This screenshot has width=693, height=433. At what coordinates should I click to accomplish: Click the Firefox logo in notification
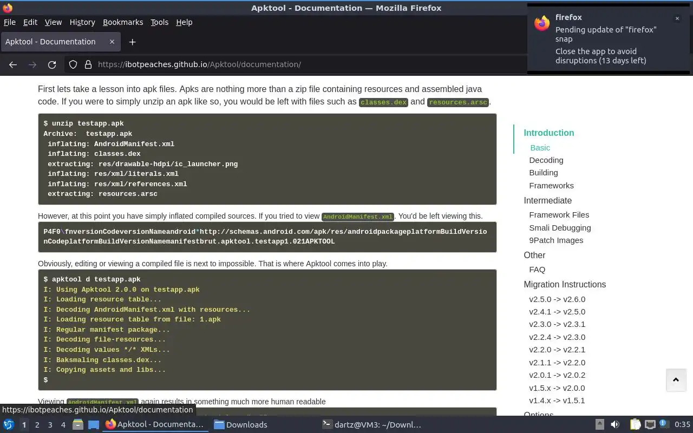(542, 23)
